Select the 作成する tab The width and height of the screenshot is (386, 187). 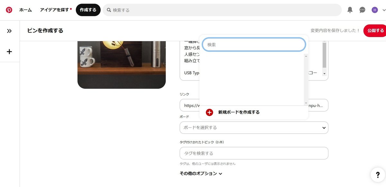88,10
